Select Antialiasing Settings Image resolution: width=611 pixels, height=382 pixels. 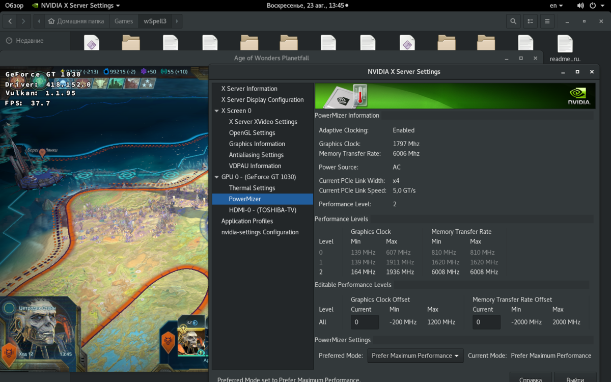[x=256, y=155]
